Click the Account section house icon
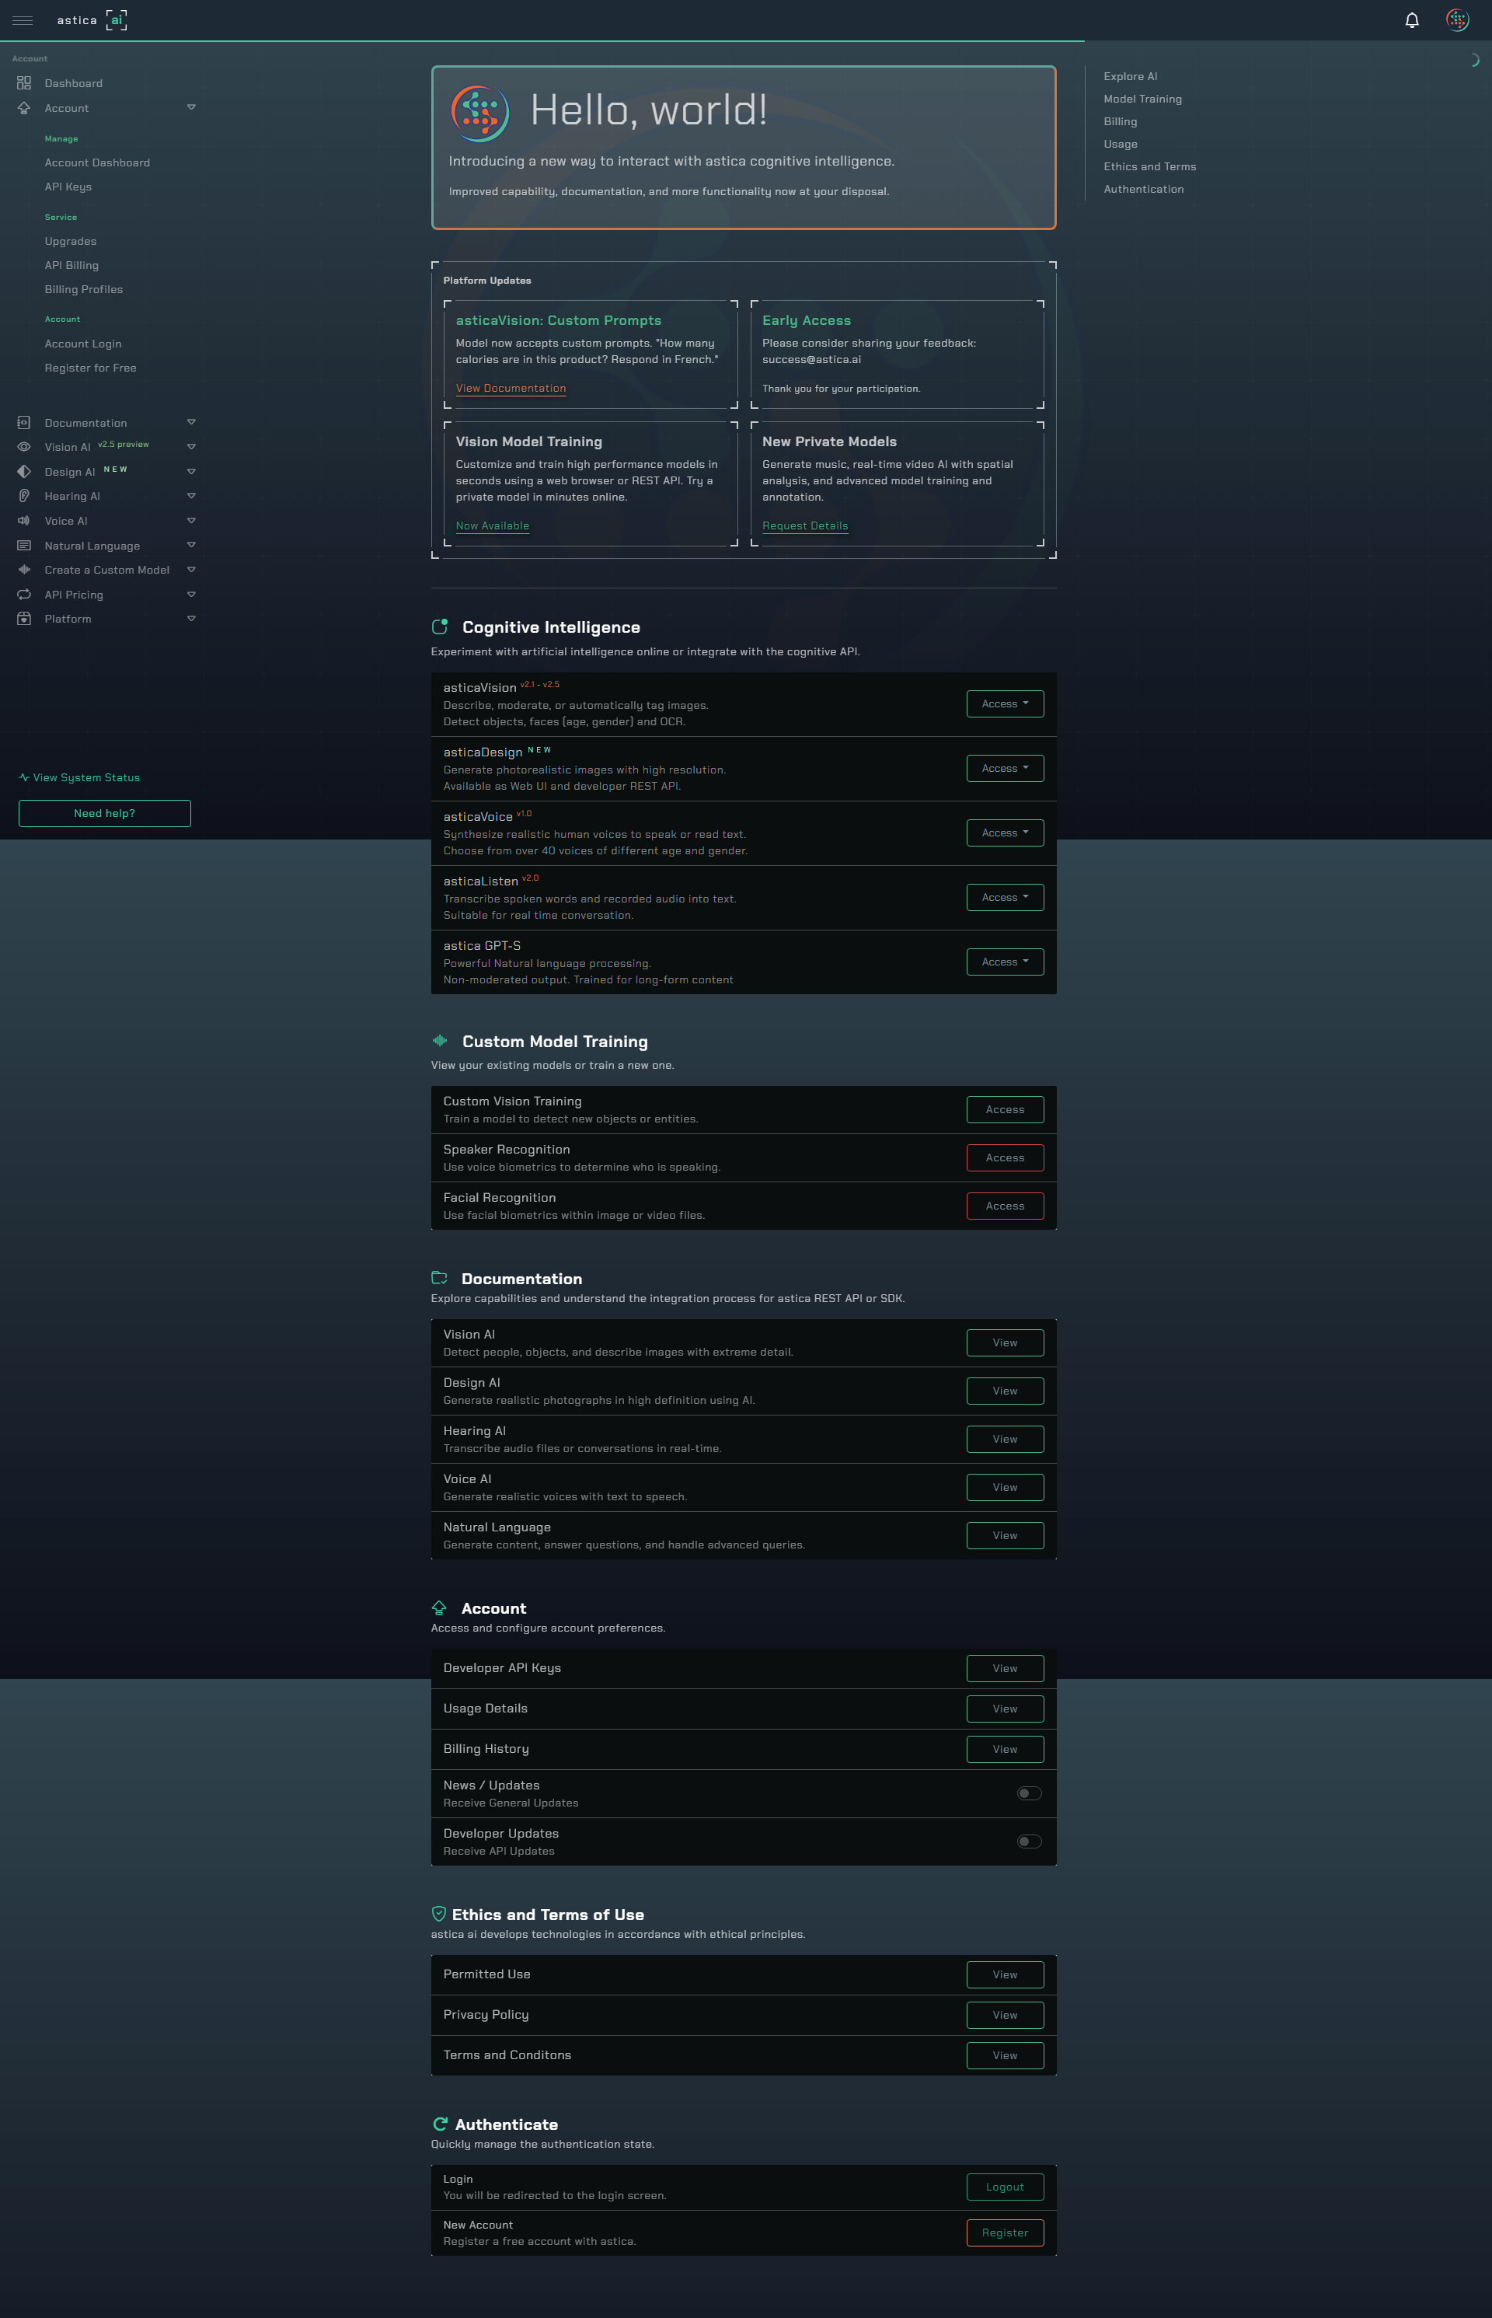 pyautogui.click(x=439, y=1608)
